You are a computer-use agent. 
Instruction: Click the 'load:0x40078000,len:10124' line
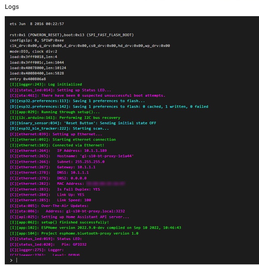click(38, 68)
